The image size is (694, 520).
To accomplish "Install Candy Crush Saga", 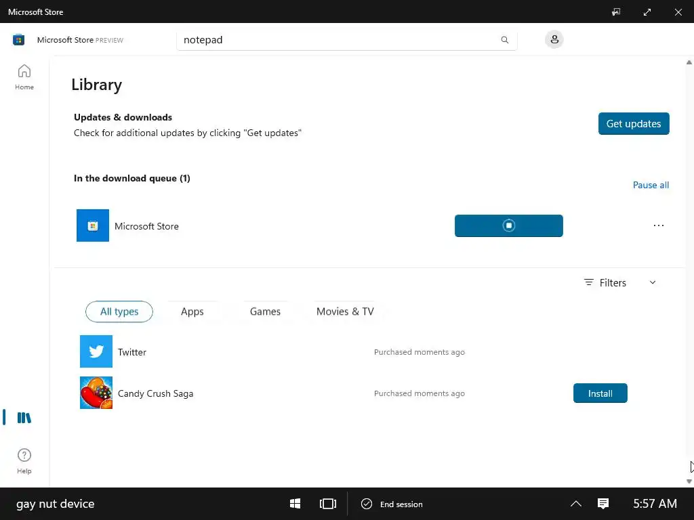I will tap(600, 393).
